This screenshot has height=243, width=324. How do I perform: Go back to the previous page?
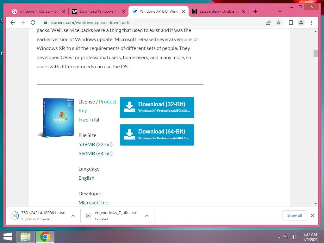(x=13, y=22)
